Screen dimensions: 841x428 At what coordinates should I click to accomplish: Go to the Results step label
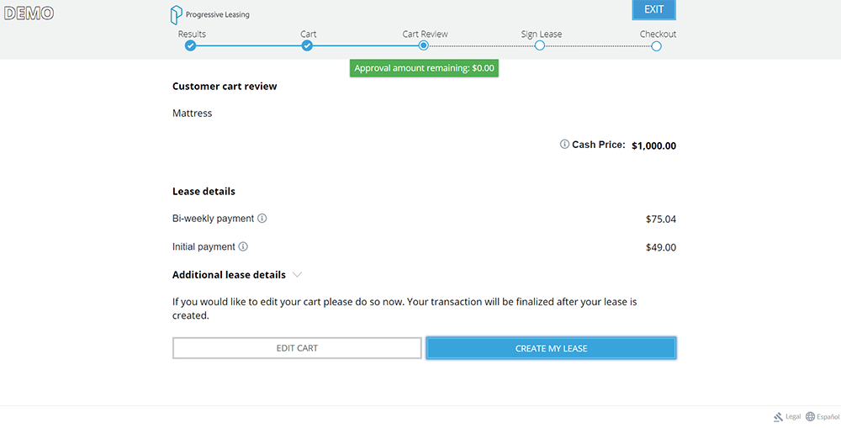coord(192,34)
